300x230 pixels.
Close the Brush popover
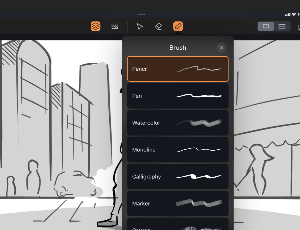(221, 48)
